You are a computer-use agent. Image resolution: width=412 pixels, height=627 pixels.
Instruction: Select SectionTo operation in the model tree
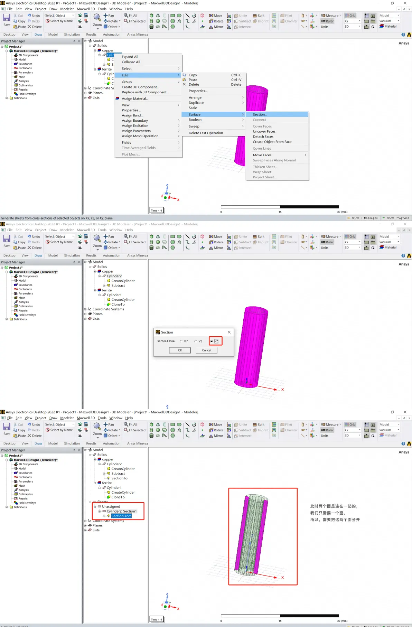(119, 478)
